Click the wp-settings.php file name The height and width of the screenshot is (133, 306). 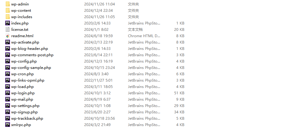pyautogui.click(x=25, y=106)
